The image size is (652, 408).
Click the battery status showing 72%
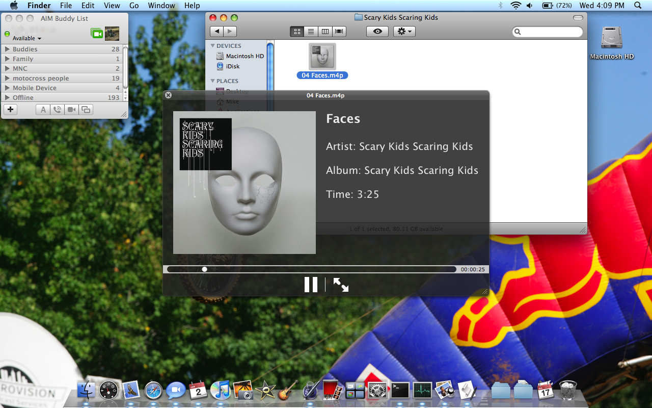[557, 6]
